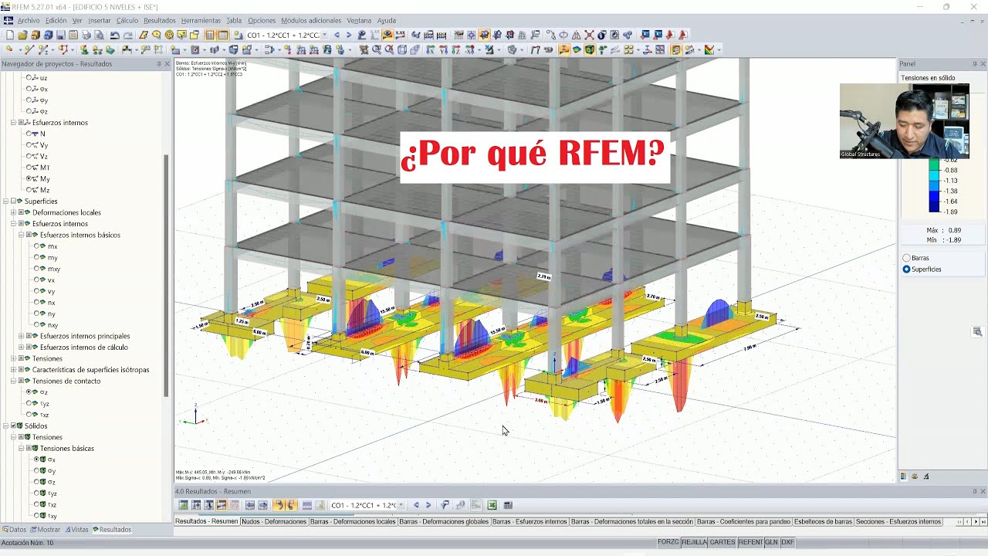988x556 pixels.
Task: Toggle the DXF status bar button
Action: (x=787, y=542)
